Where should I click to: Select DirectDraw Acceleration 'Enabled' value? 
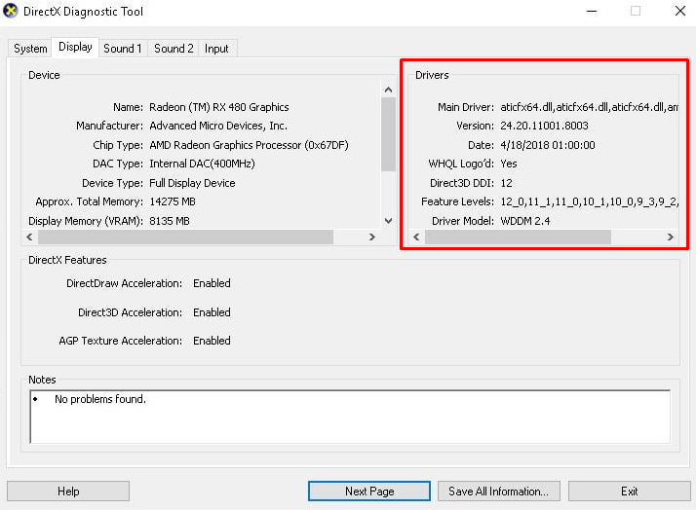pyautogui.click(x=212, y=283)
